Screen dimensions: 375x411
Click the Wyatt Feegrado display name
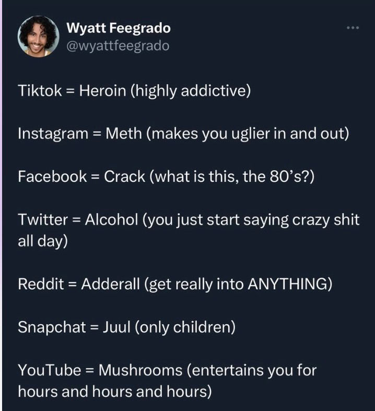(119, 28)
